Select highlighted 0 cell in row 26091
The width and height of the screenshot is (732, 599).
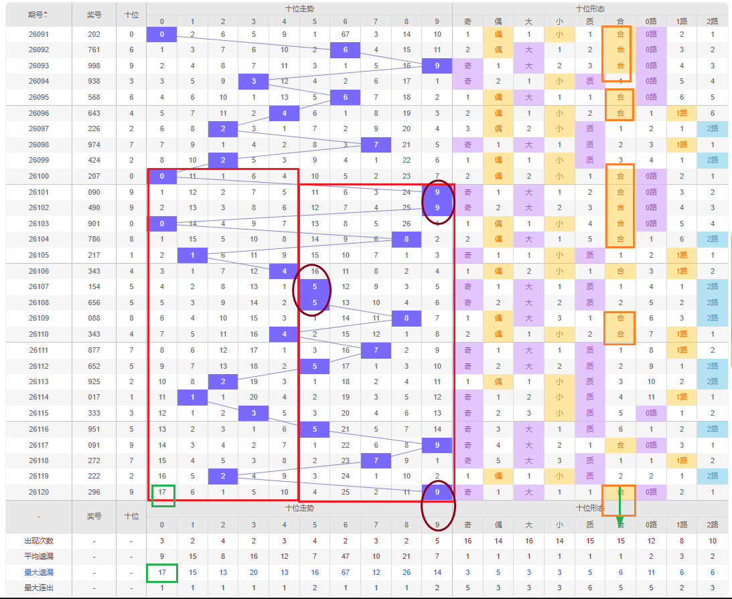click(161, 34)
